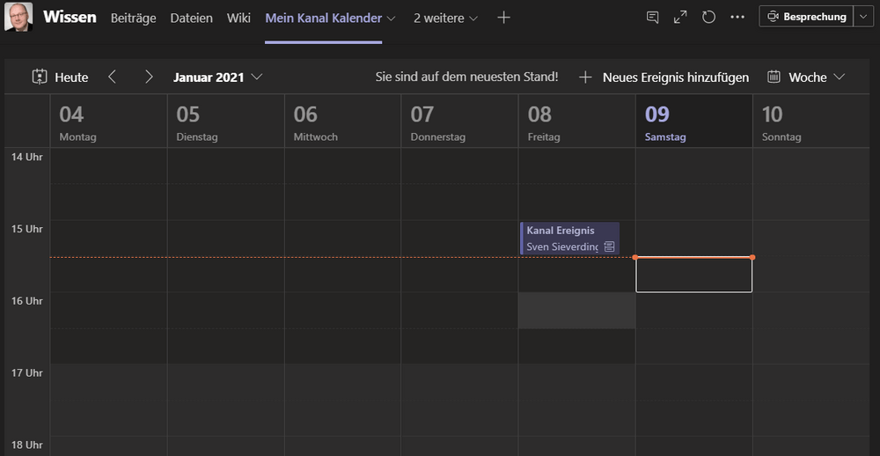
Task: Select the 08 Freitag day header
Action: coord(577,121)
